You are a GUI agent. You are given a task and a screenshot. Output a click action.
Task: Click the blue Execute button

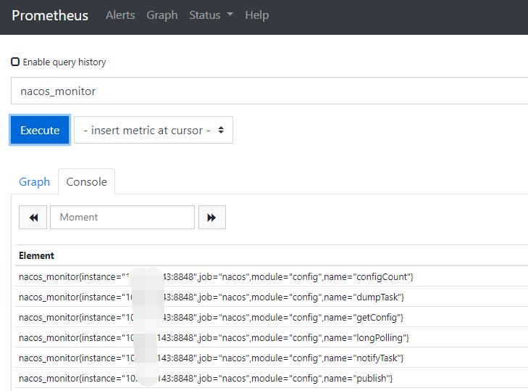click(x=40, y=131)
